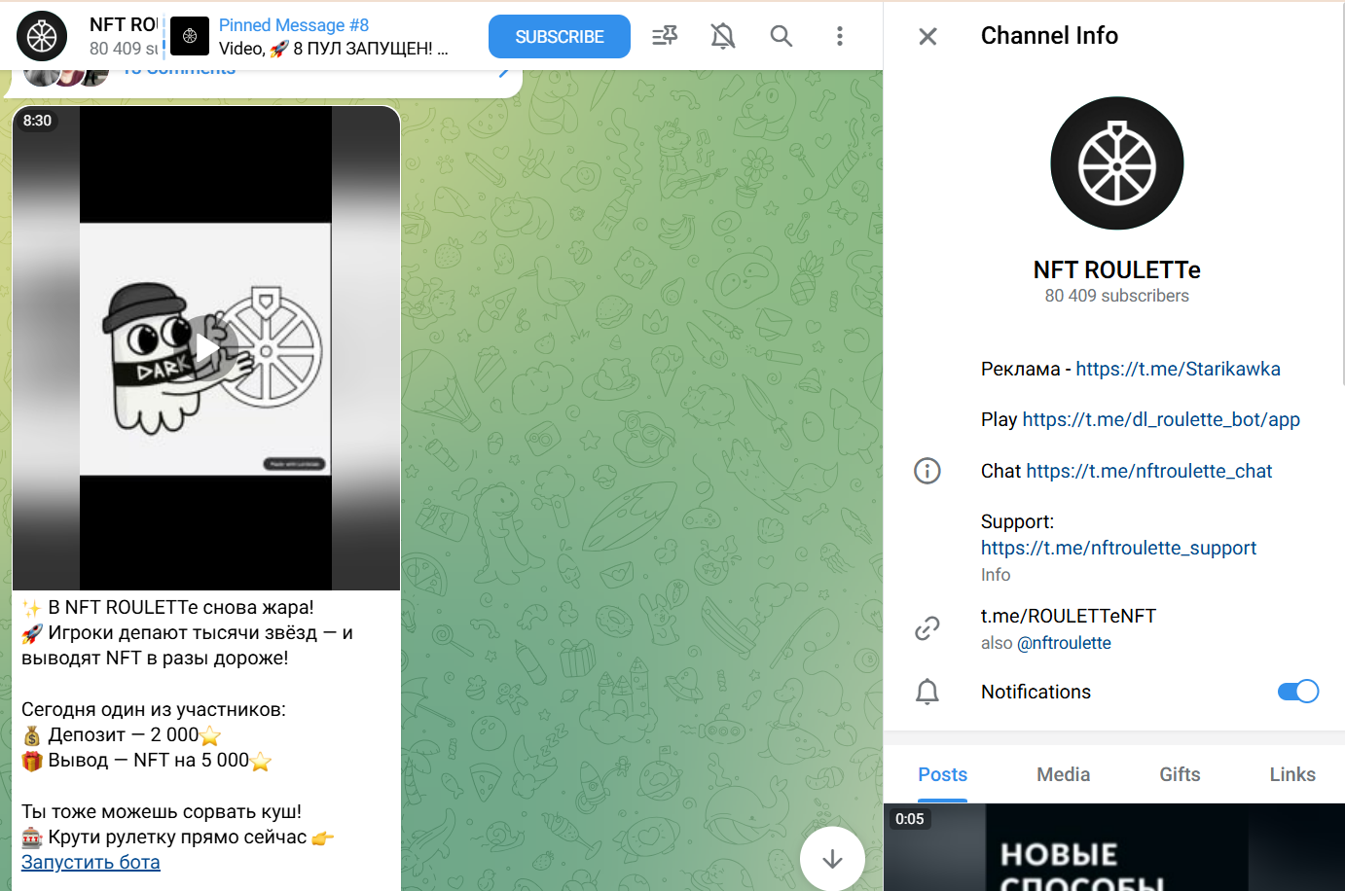Open the nftroulette_support link
This screenshot has height=891, width=1345.
[1118, 548]
